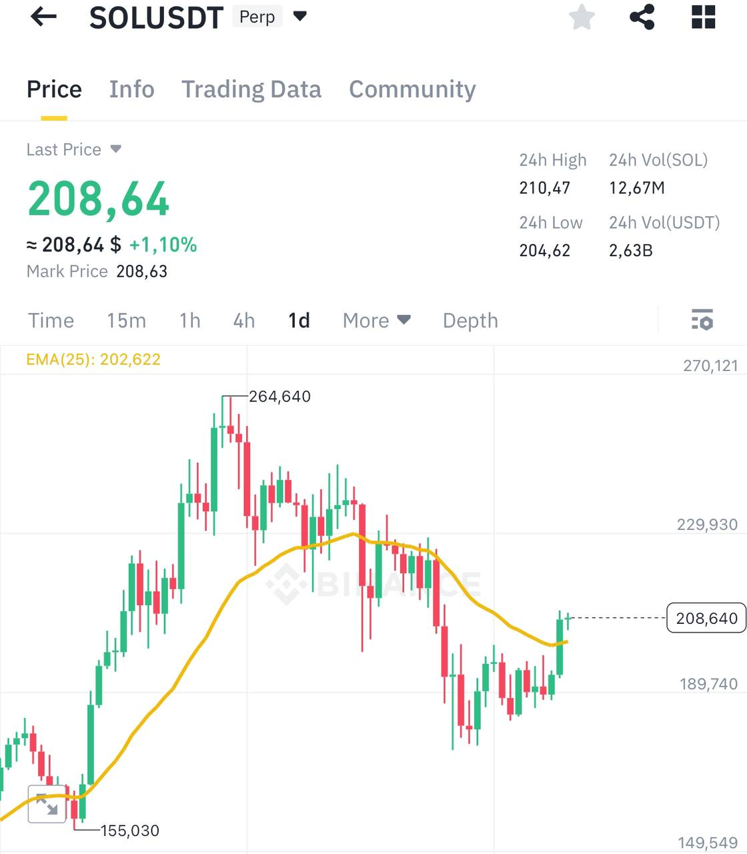Add SOLUSDT to favorites with the star

[x=582, y=18]
